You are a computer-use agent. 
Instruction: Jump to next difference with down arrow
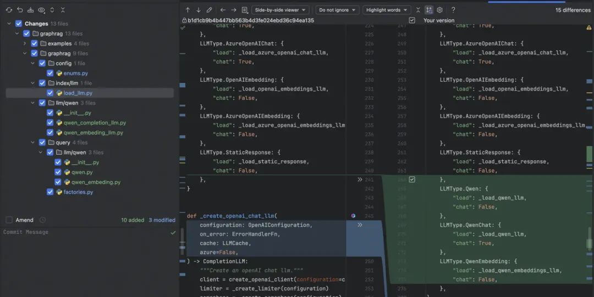199,10
